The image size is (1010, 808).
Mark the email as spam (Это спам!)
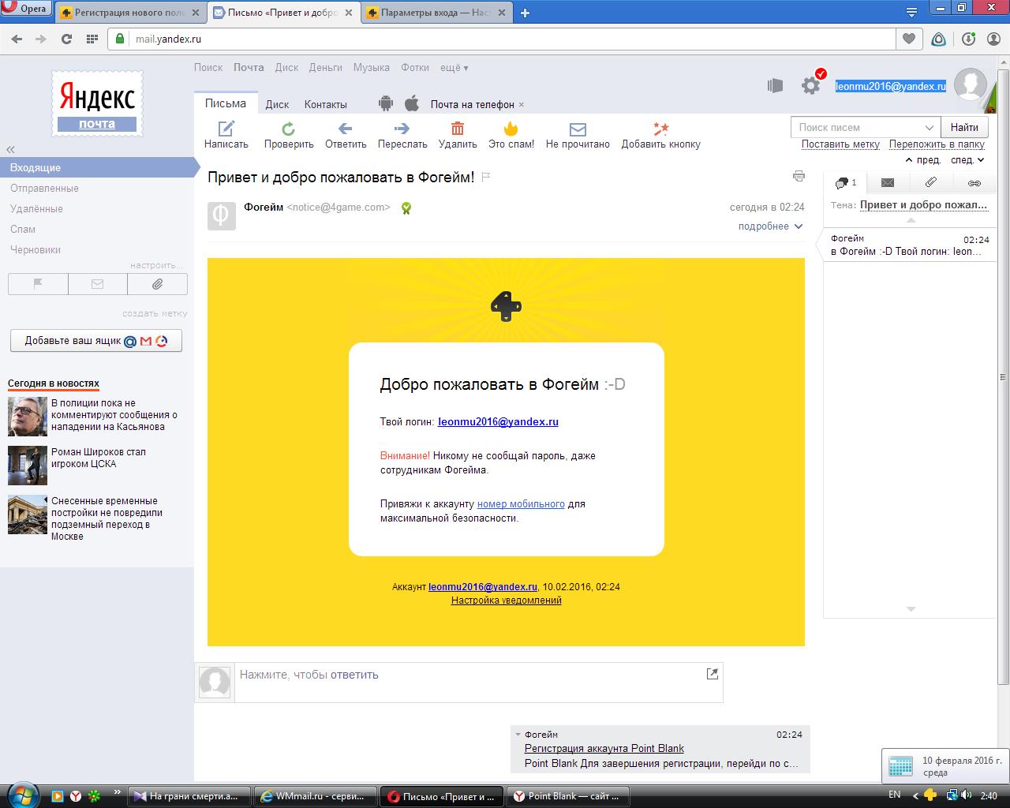coord(511,135)
